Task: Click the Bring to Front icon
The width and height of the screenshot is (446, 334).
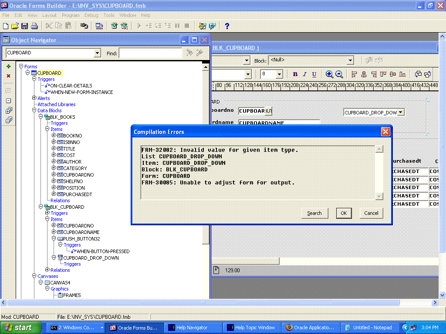Action: point(418,74)
